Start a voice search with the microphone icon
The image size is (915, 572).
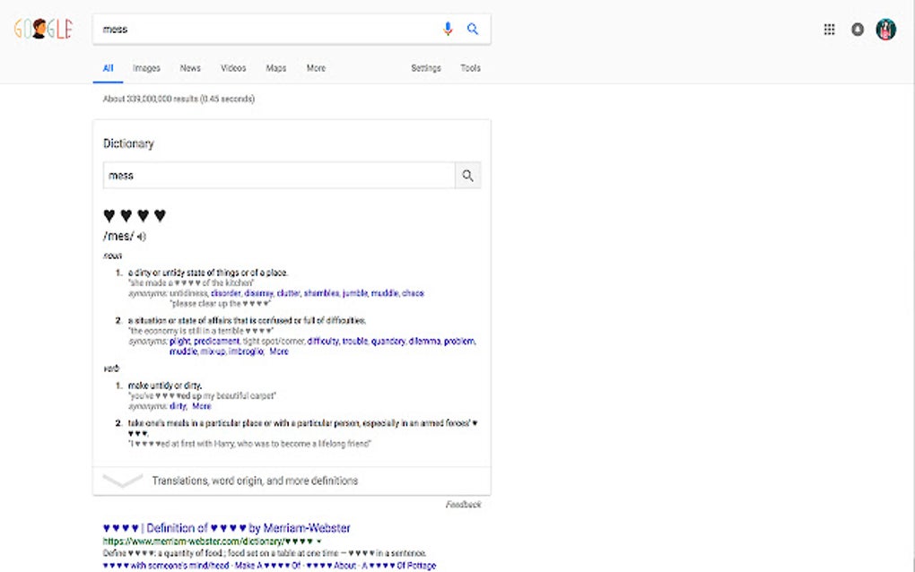click(x=448, y=29)
